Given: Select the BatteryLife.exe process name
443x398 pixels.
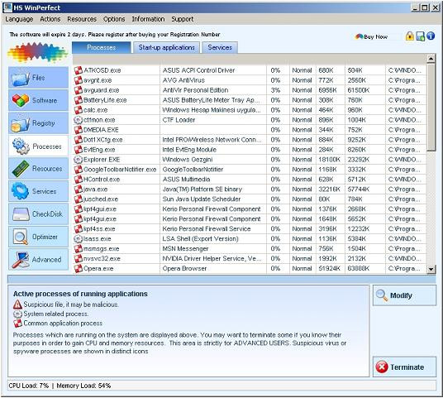Looking at the screenshot, I should pos(105,100).
